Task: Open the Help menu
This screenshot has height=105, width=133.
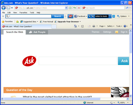Action: tap(38, 12)
